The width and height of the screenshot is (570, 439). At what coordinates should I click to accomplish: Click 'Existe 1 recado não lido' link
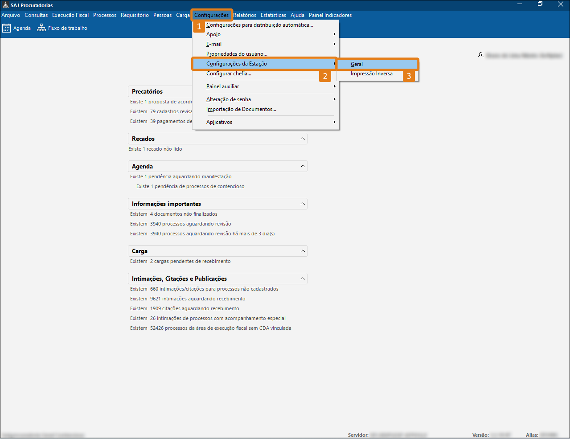point(155,149)
